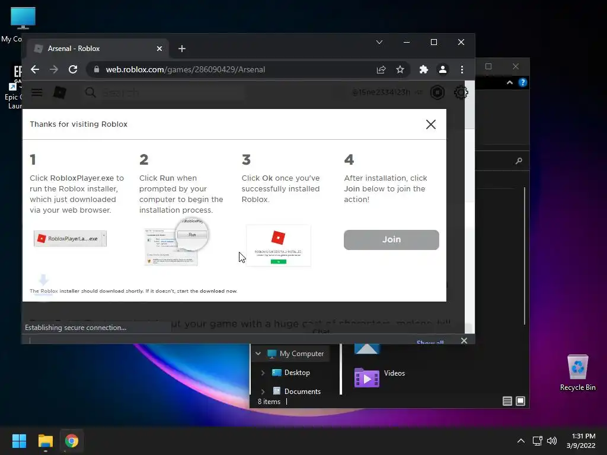Viewport: 607px width, 455px height.
Task: Switch File Explorer to large icons view
Action: click(520, 401)
